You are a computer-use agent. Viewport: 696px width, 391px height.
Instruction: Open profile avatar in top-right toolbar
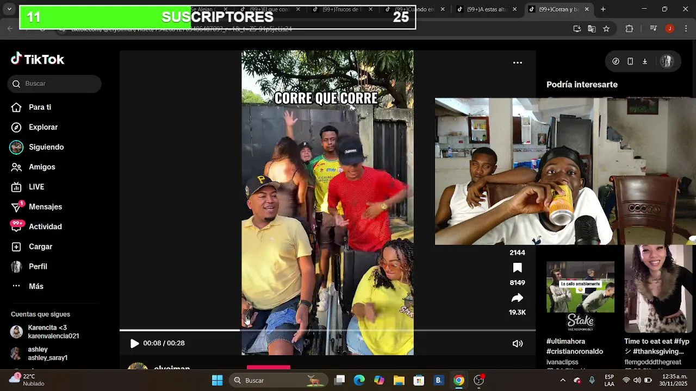click(x=667, y=61)
